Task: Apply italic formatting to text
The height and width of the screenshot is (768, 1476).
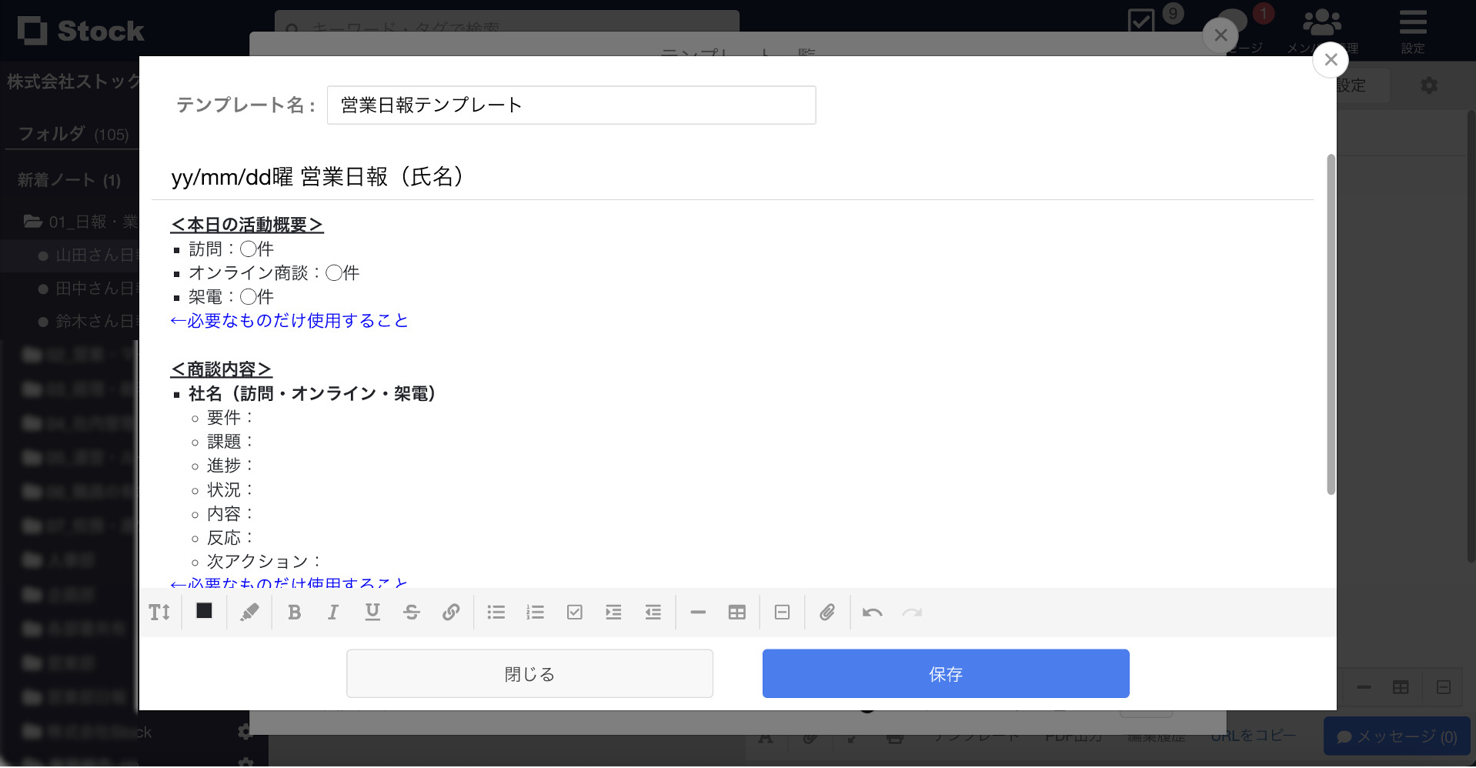Action: click(333, 612)
